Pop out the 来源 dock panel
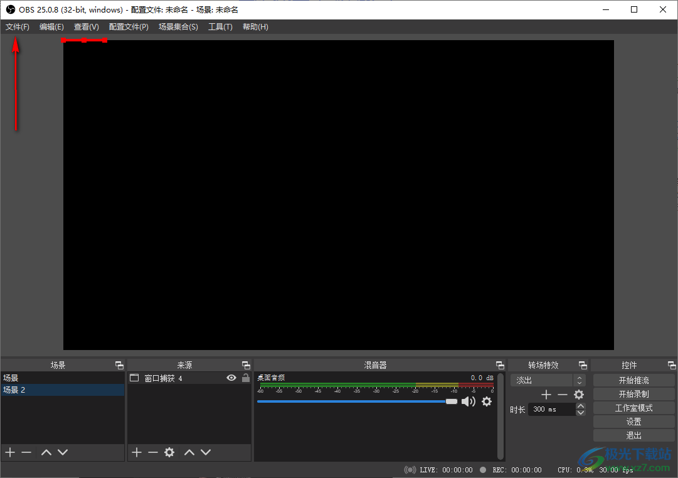This screenshot has height=478, width=678. [x=246, y=366]
